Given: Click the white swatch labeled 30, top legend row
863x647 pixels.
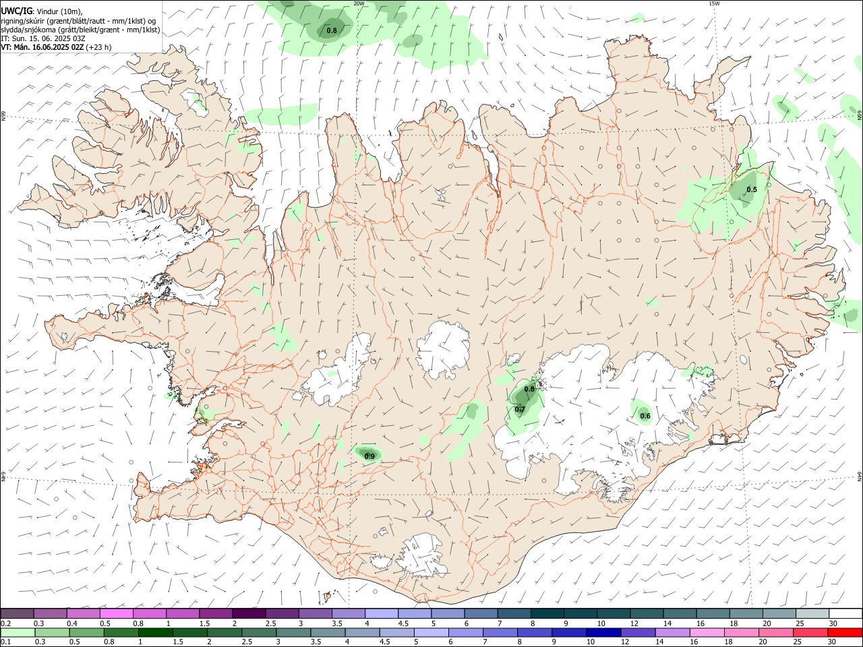Looking at the screenshot, I should coord(845,613).
